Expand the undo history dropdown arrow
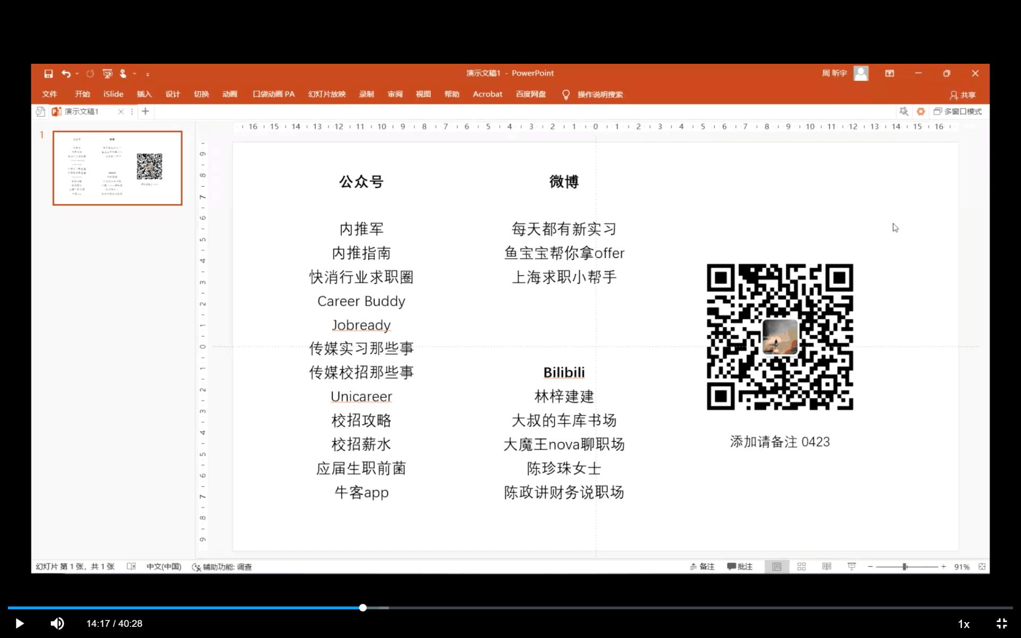 pos(78,74)
